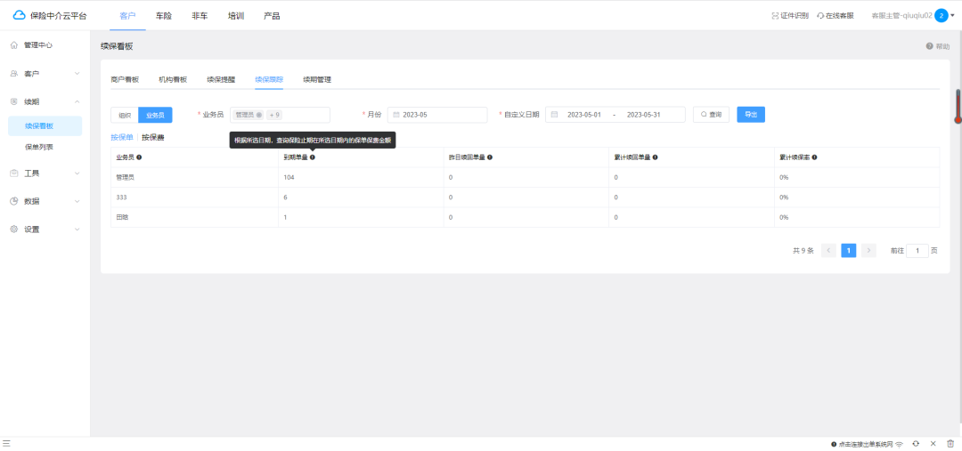This screenshot has width=962, height=451.
Task: Click the 数据 pie chart icon in sidebar
Action: click(14, 201)
